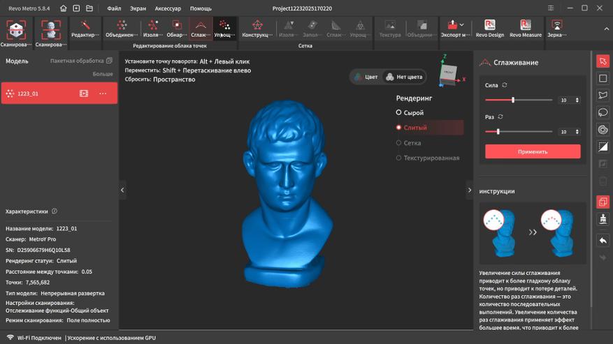
Task: Choose the lasso selection tool
Action: click(x=603, y=112)
